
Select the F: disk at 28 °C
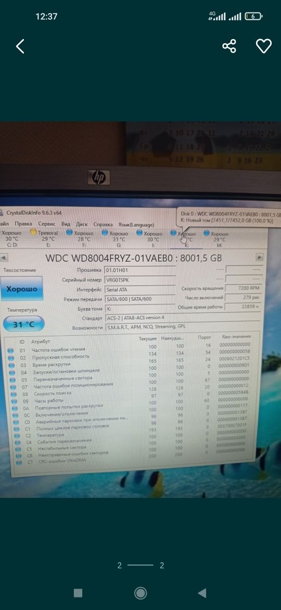tap(80, 239)
